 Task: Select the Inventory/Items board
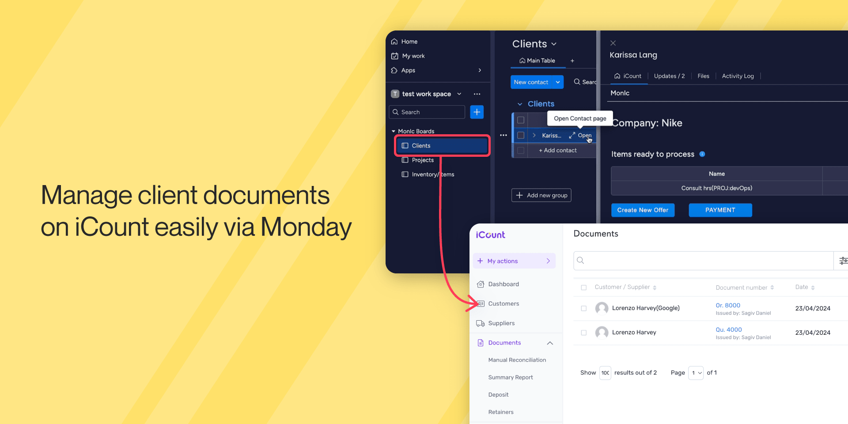[428, 174]
